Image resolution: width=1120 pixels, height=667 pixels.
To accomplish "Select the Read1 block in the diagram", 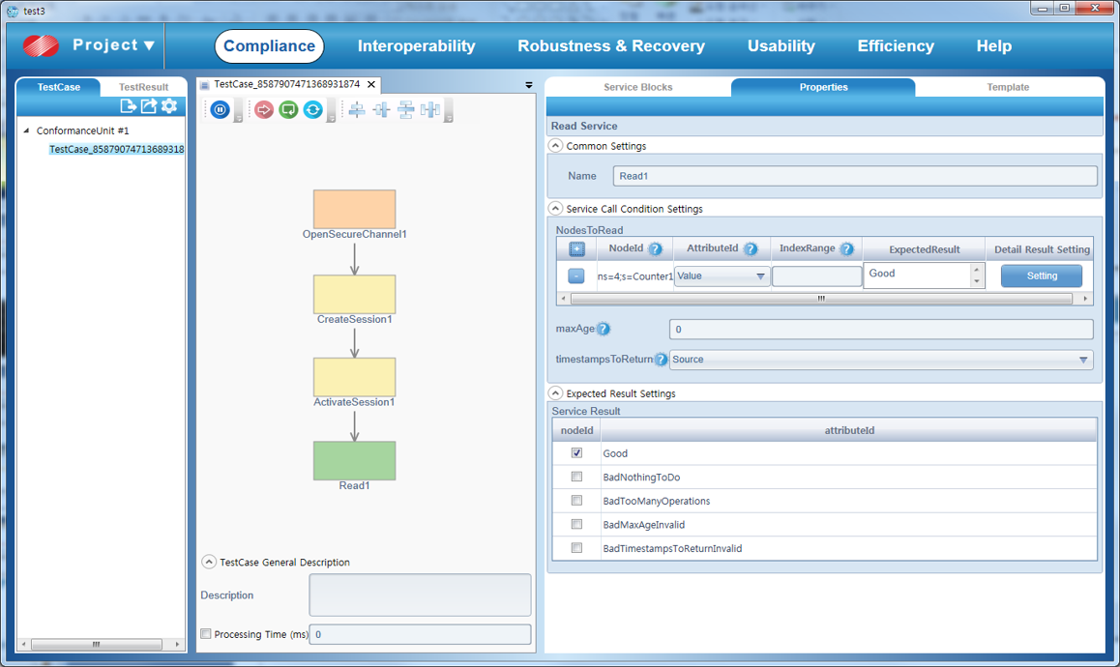I will click(x=354, y=461).
